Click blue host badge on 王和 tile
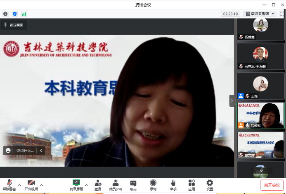The height and width of the screenshot is (194, 286). click(x=241, y=96)
